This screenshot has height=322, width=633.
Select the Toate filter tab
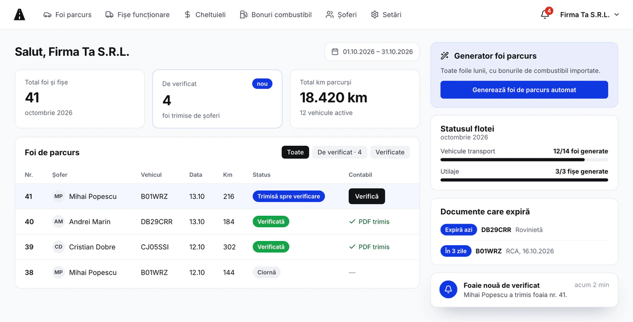(x=295, y=152)
